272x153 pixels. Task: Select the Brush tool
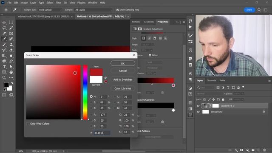4,45
